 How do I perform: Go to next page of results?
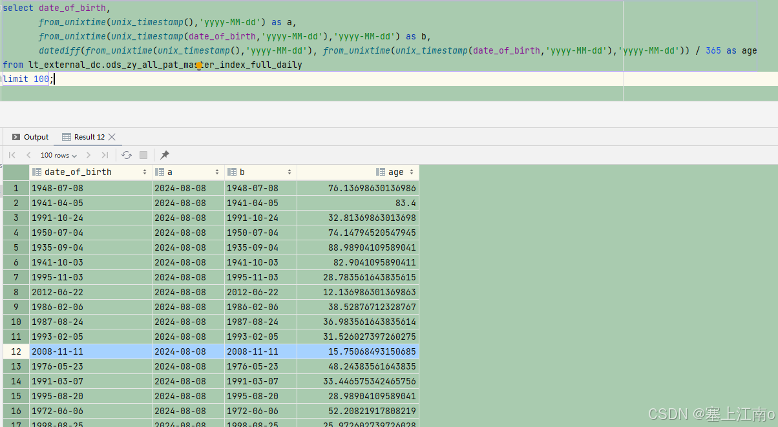[x=89, y=155]
